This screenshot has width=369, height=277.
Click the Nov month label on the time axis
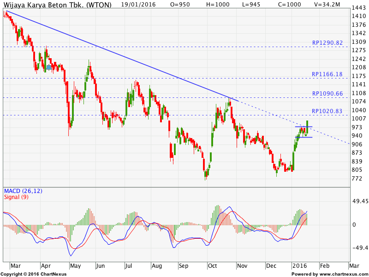[x=243, y=266]
